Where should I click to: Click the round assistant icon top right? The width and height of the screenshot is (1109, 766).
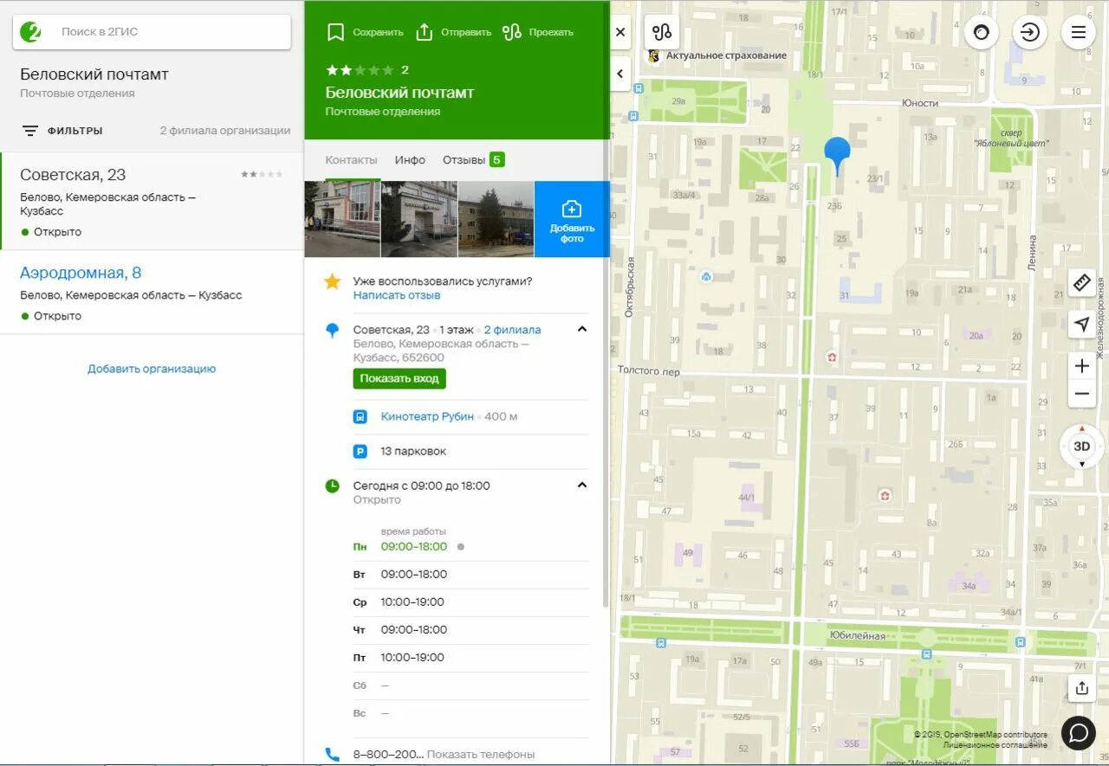point(982,32)
